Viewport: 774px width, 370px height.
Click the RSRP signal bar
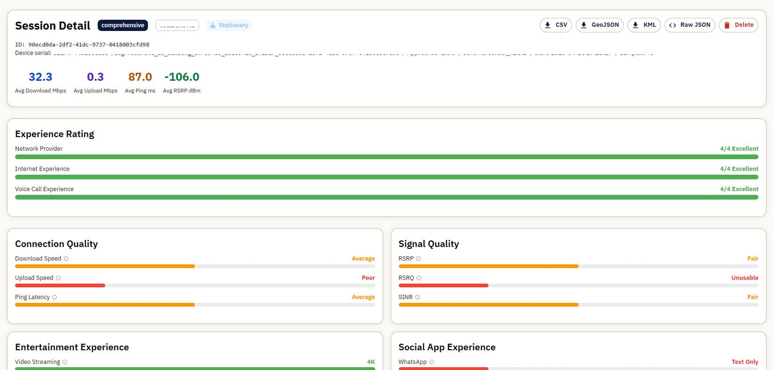click(579, 266)
